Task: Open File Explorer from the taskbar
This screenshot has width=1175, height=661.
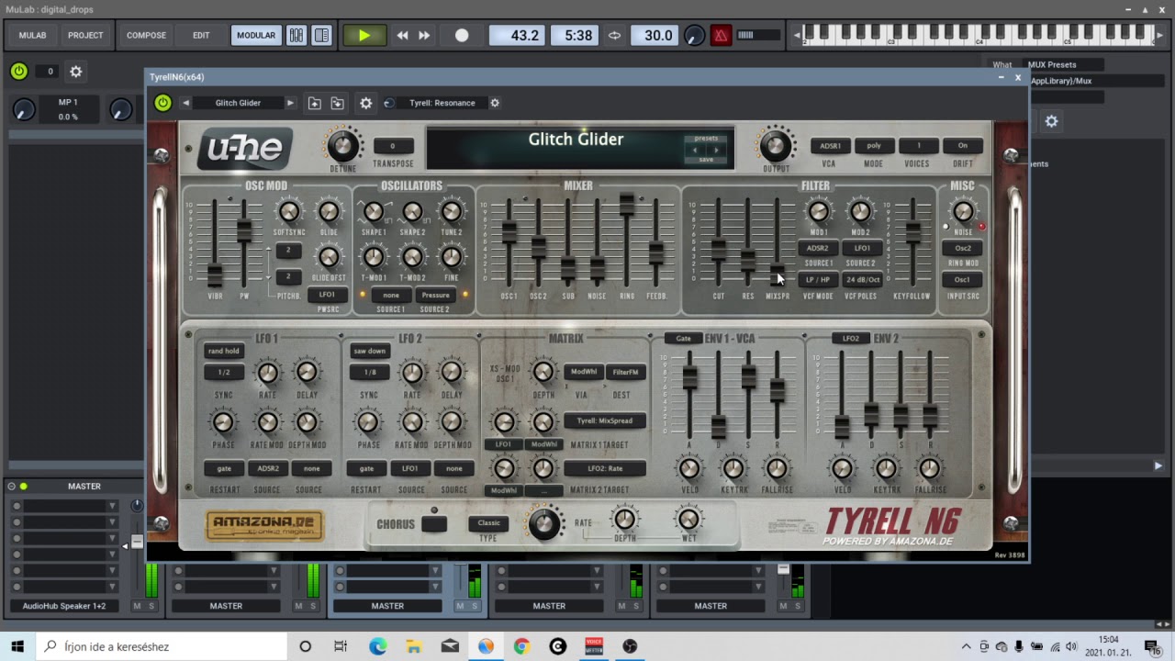Action: tap(414, 646)
